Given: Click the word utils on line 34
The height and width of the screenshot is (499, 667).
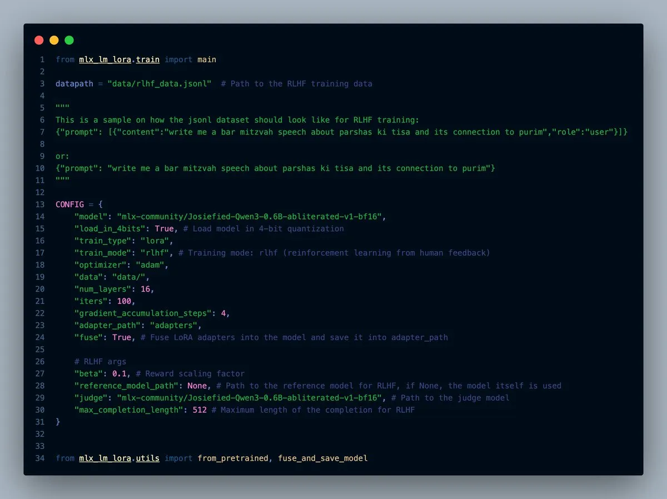Looking at the screenshot, I should pos(148,458).
